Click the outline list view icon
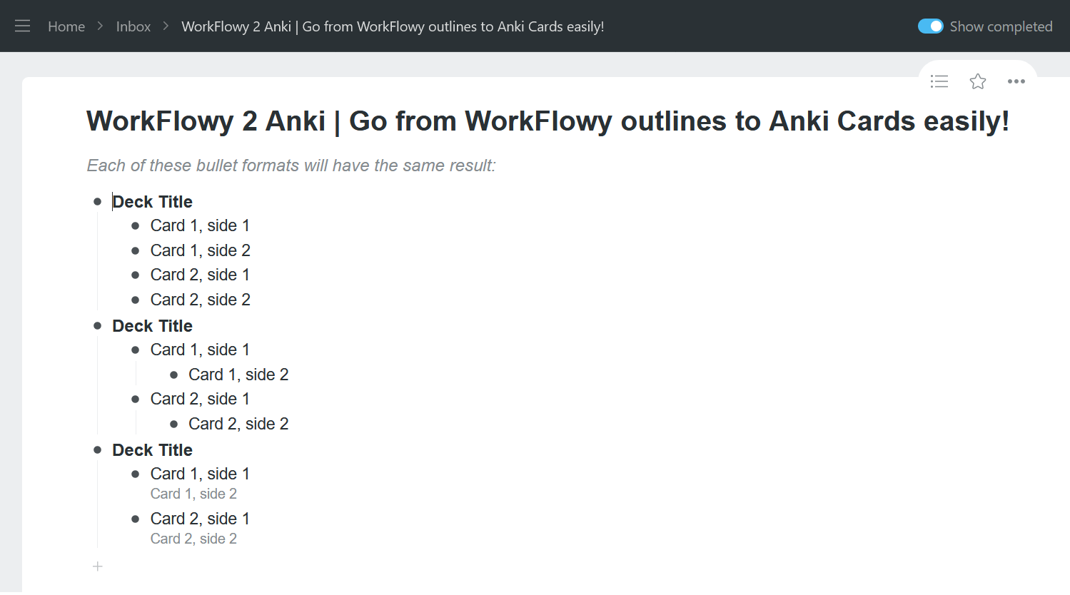The image size is (1070, 595). [x=939, y=81]
